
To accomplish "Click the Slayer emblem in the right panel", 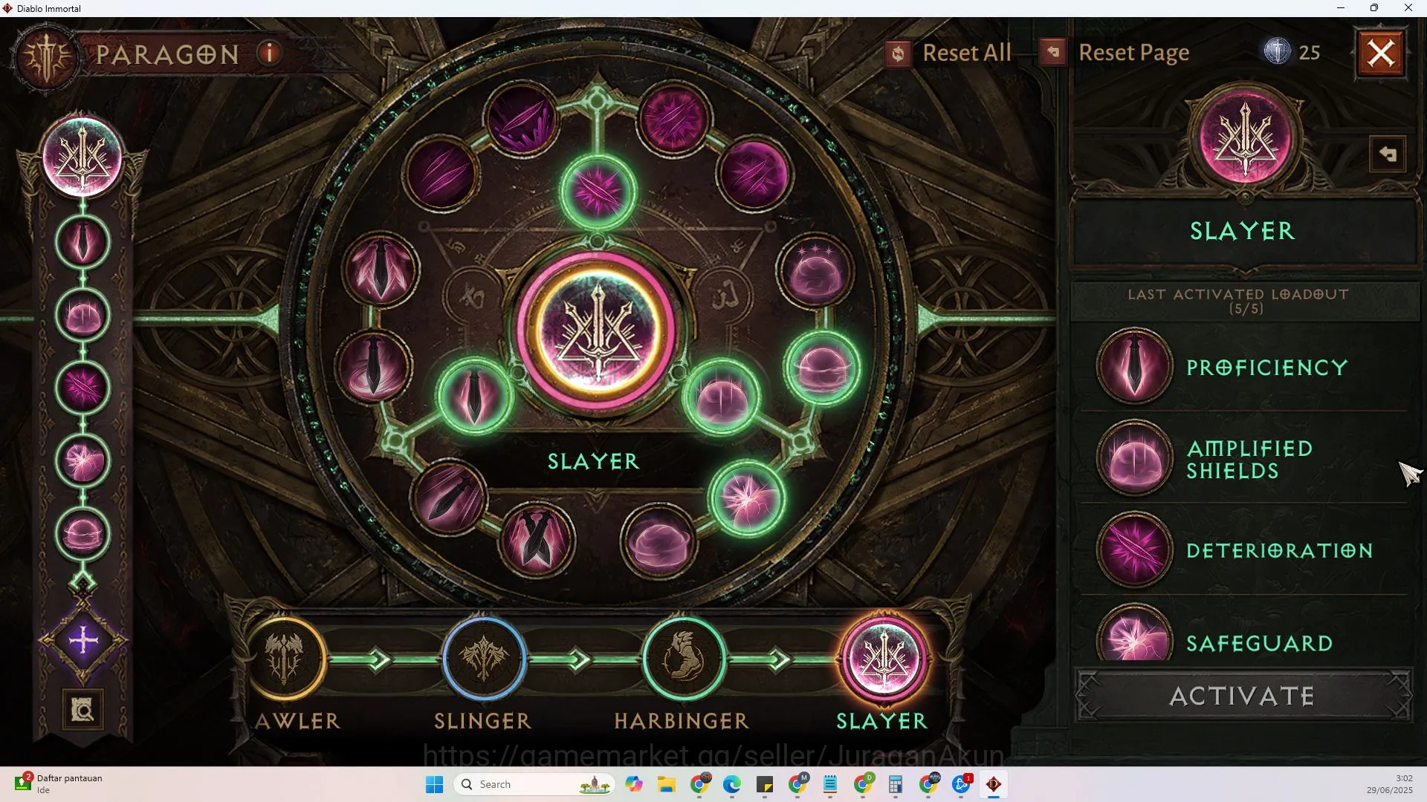I will (x=1246, y=139).
